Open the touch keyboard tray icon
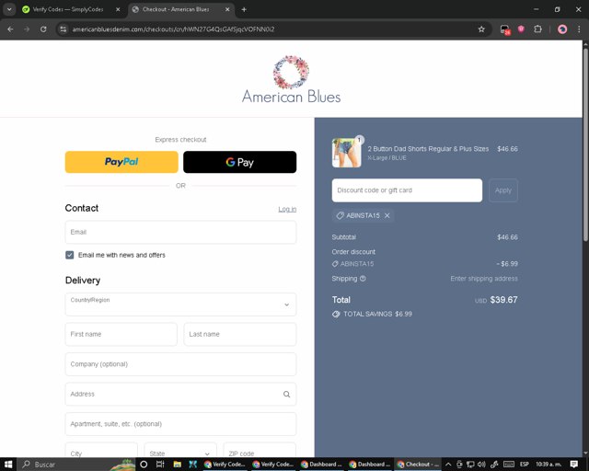This screenshot has height=471, width=589. 509,465
